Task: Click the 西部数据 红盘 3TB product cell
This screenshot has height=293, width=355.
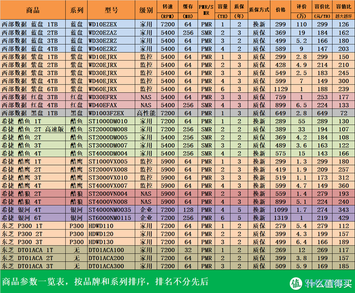Action: (x=33, y=97)
